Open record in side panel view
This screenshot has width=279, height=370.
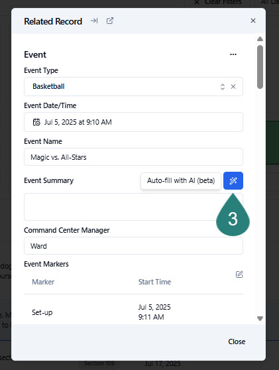pyautogui.click(x=94, y=21)
